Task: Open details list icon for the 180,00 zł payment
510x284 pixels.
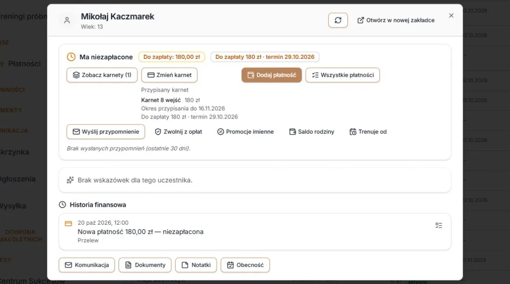Action: [439, 226]
